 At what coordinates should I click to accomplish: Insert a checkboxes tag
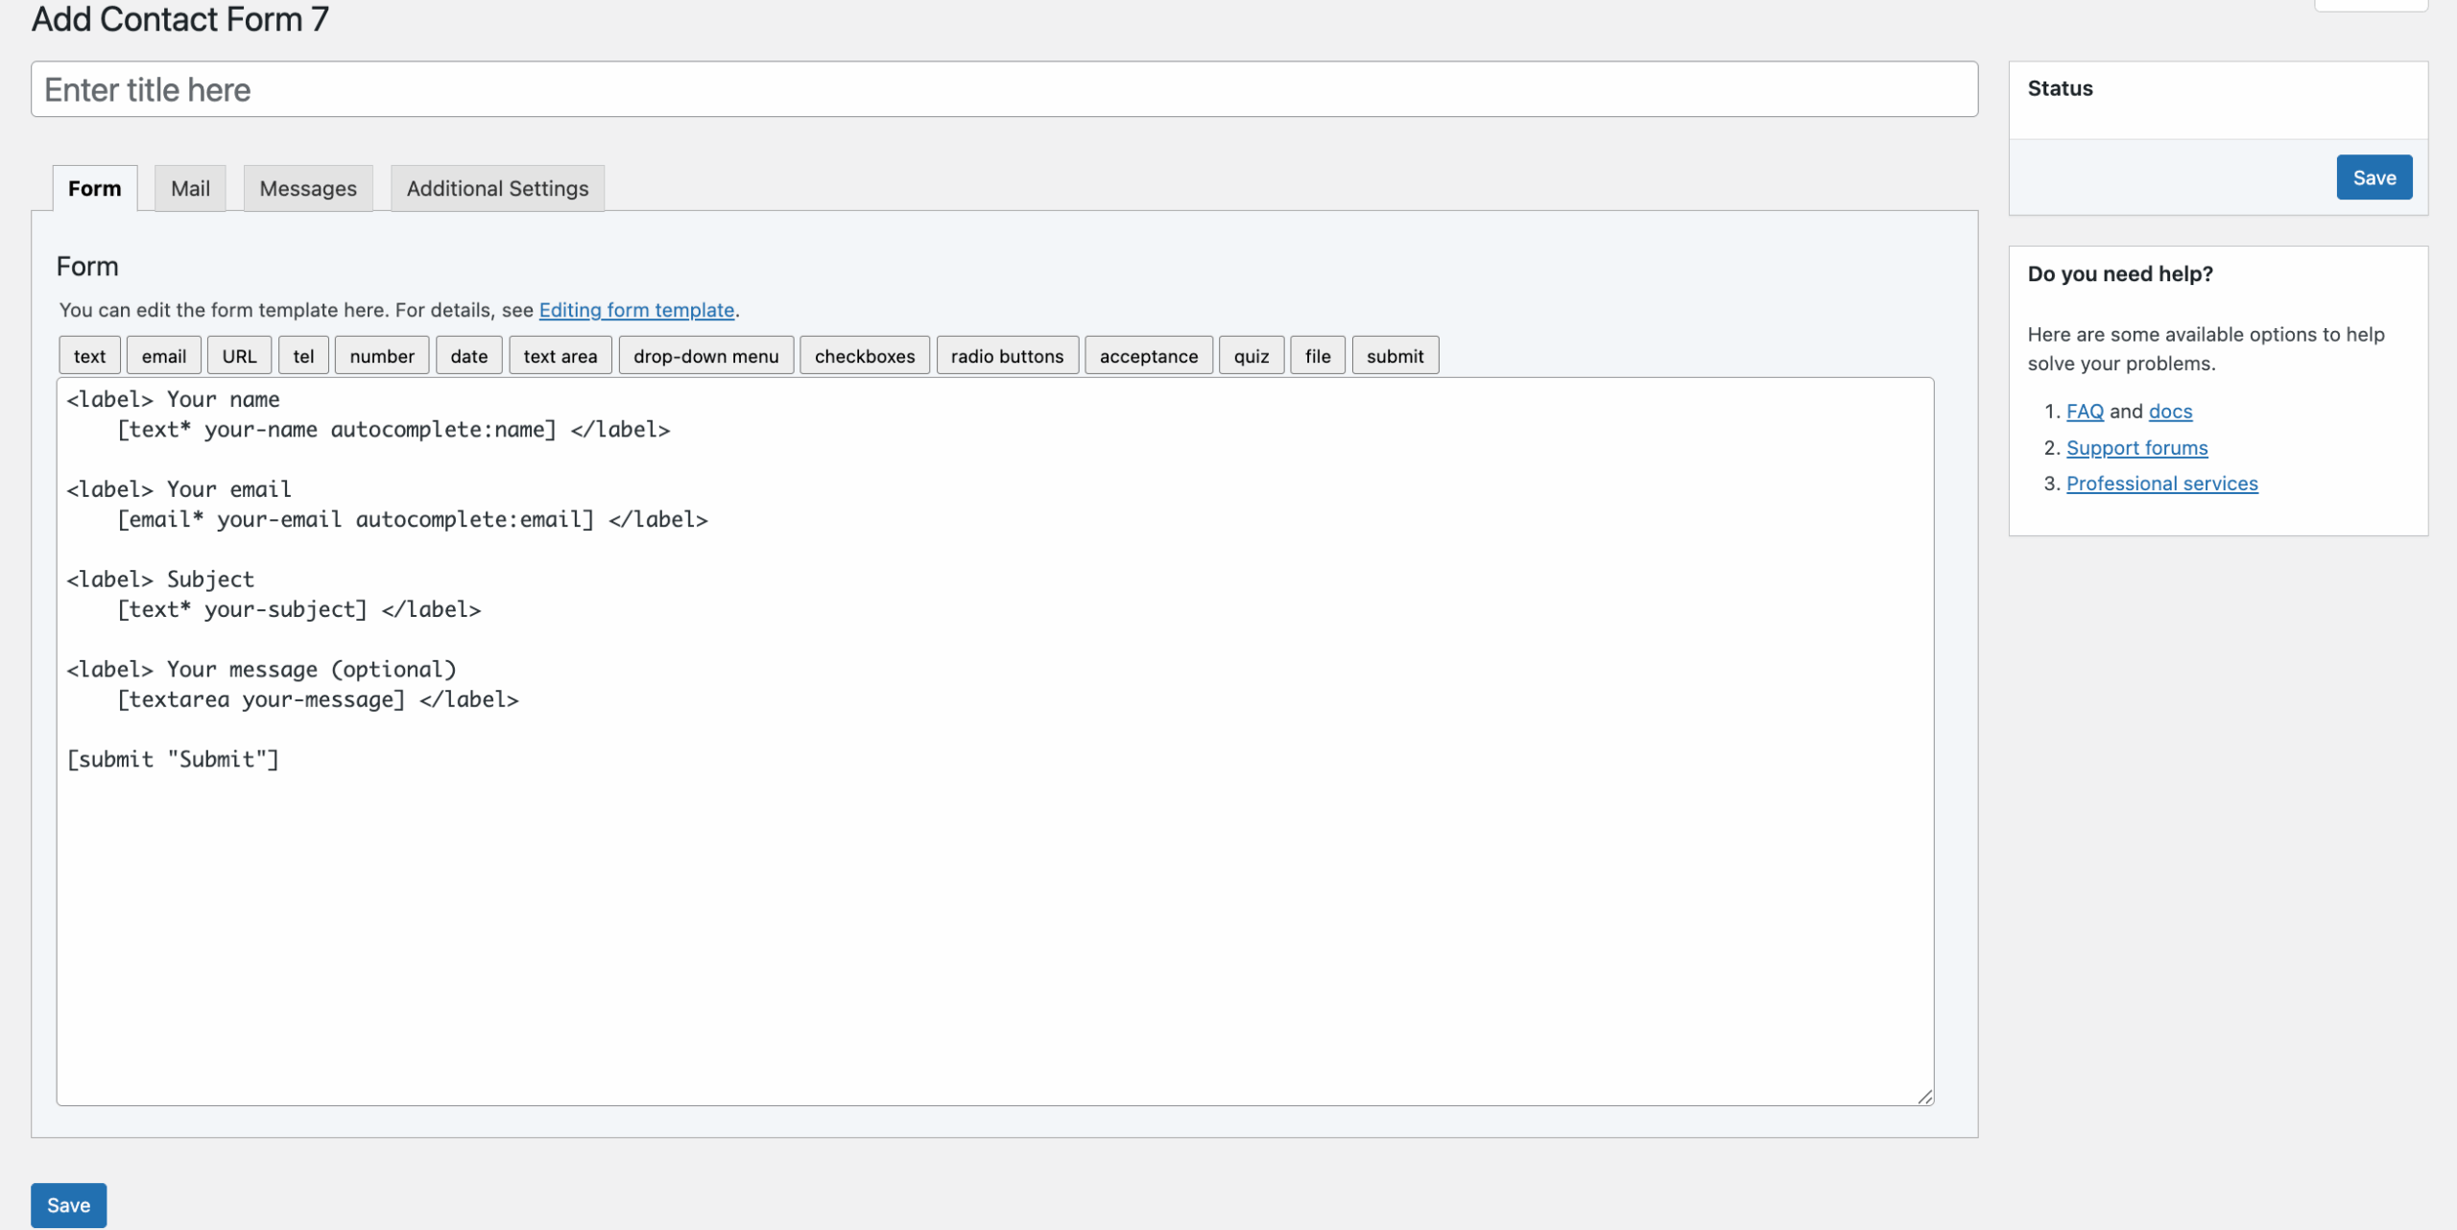864,356
